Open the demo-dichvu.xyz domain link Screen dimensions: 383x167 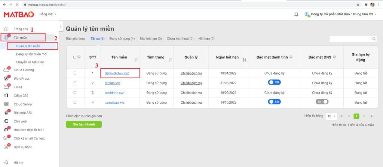click(x=117, y=73)
